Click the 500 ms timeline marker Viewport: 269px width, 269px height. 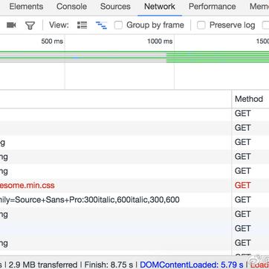52,41
